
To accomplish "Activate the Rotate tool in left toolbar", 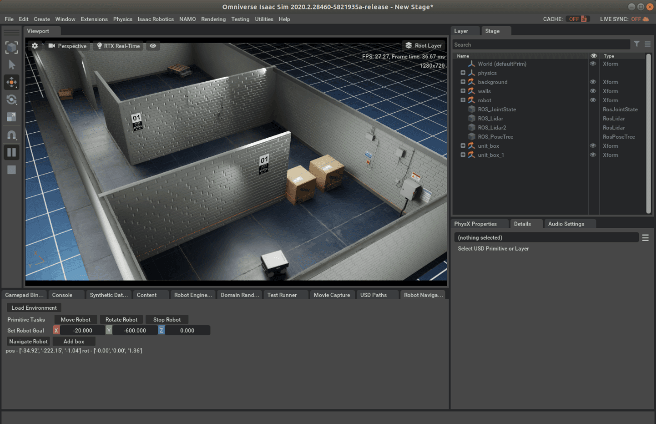I will coord(12,100).
